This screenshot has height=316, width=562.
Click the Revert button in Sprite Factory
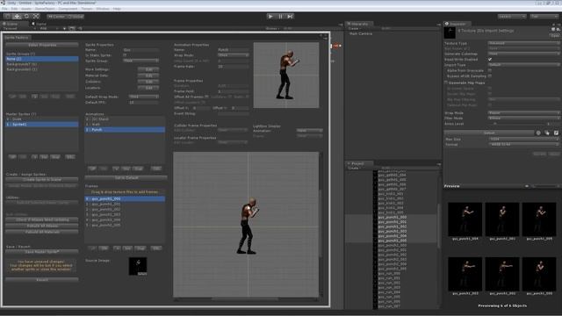pos(42,280)
